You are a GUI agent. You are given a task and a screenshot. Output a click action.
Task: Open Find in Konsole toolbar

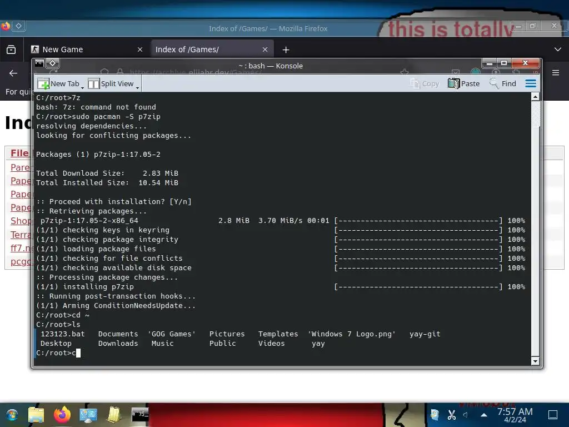click(x=503, y=83)
